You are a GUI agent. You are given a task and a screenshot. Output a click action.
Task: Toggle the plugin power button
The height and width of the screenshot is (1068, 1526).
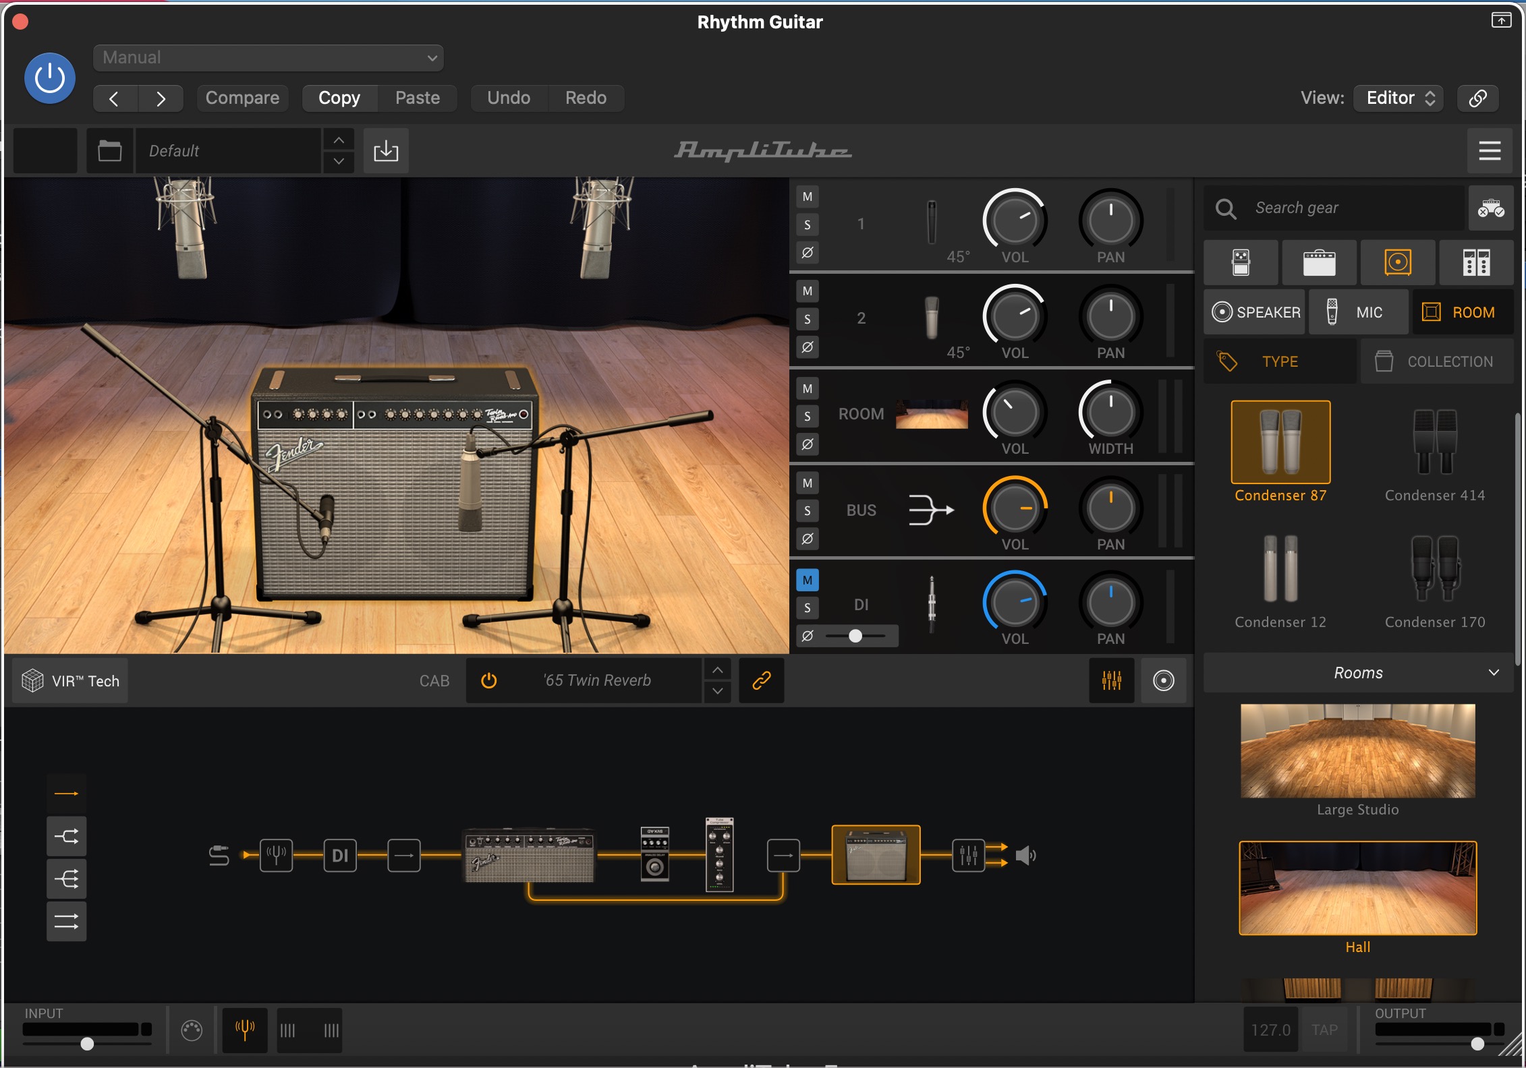[x=49, y=78]
